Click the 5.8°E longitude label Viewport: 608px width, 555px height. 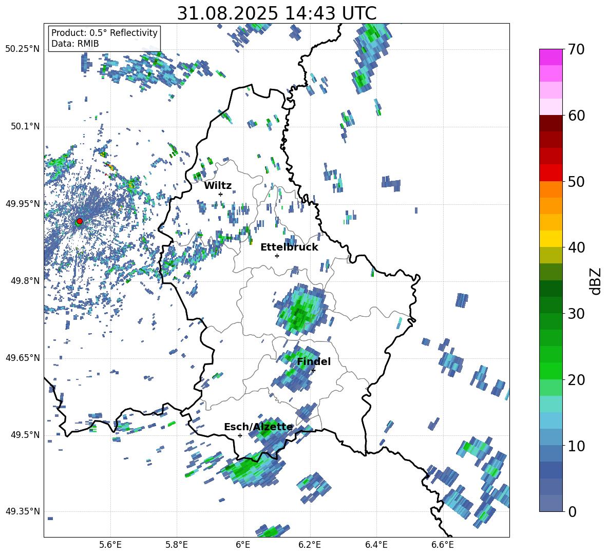pyautogui.click(x=177, y=545)
